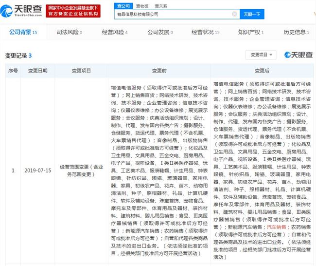Screen dimensions: 316x266
Task: Click the 序号 column header
Action: point(13,71)
